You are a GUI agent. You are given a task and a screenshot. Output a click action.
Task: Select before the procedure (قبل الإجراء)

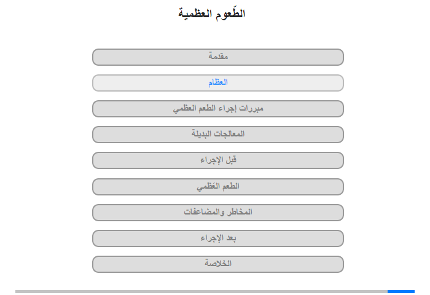tap(217, 160)
